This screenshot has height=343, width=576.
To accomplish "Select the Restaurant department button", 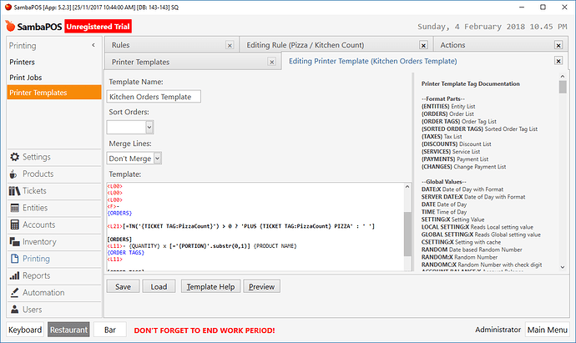I will pos(68,330).
